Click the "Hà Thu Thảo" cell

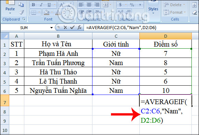tap(58, 72)
